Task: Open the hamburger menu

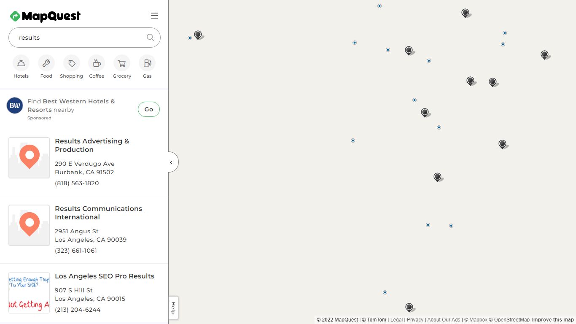Action: click(154, 16)
